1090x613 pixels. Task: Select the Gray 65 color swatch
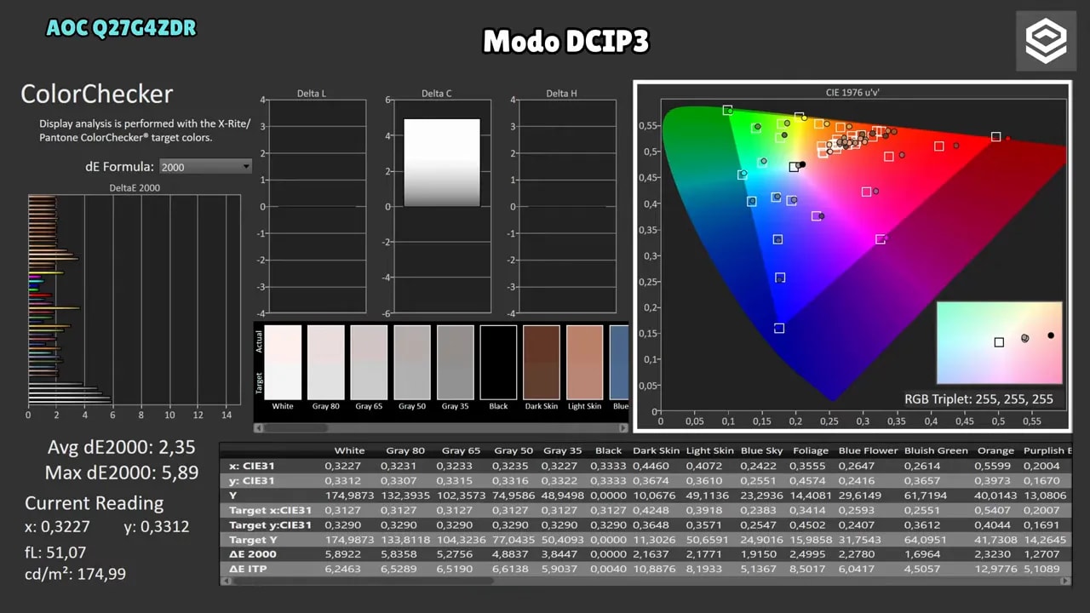[369, 363]
